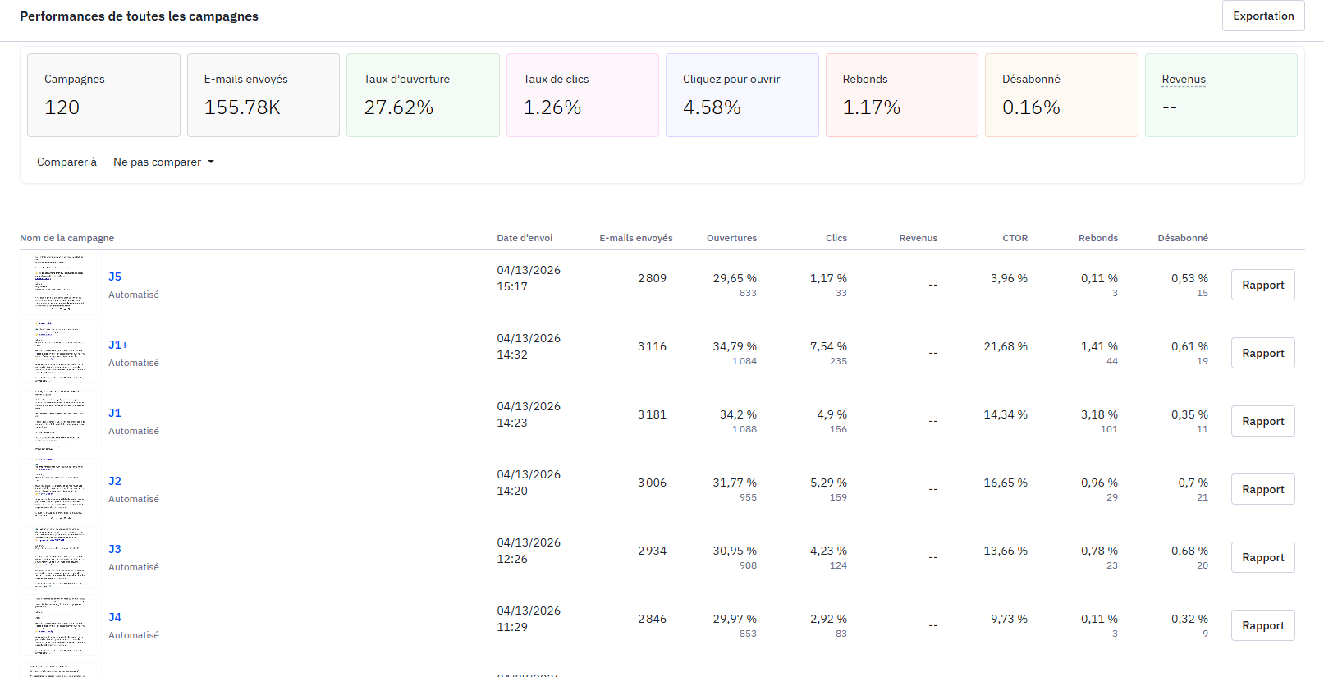Click the J1 email preview thumbnail
The width and height of the screenshot is (1324, 677).
tap(61, 420)
